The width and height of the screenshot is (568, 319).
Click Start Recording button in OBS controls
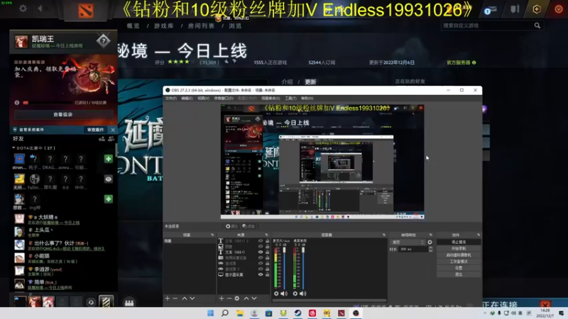[x=459, y=249]
